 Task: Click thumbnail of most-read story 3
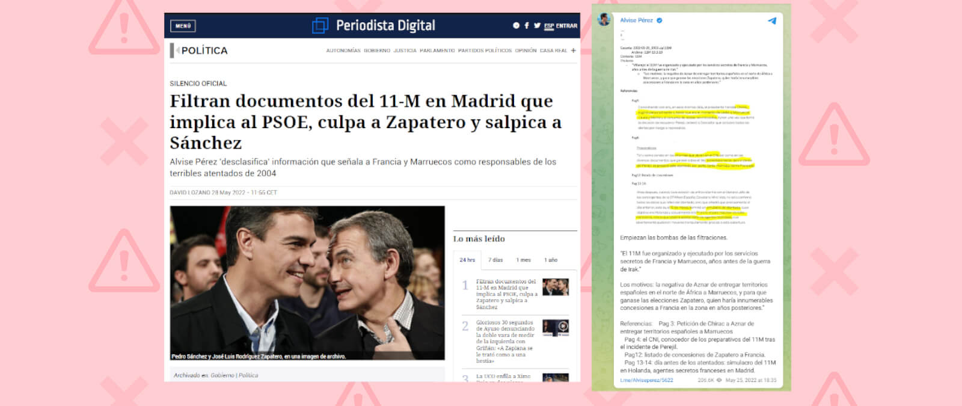click(556, 378)
